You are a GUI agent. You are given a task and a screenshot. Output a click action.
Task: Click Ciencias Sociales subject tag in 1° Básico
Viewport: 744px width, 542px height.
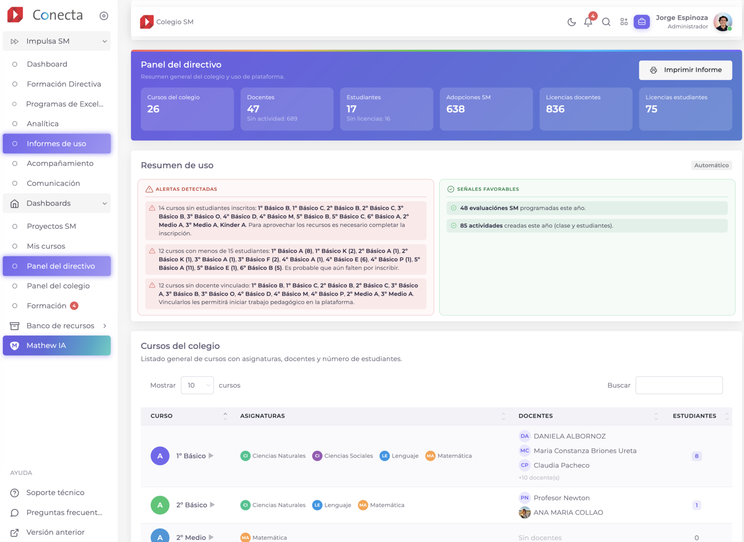(x=343, y=456)
